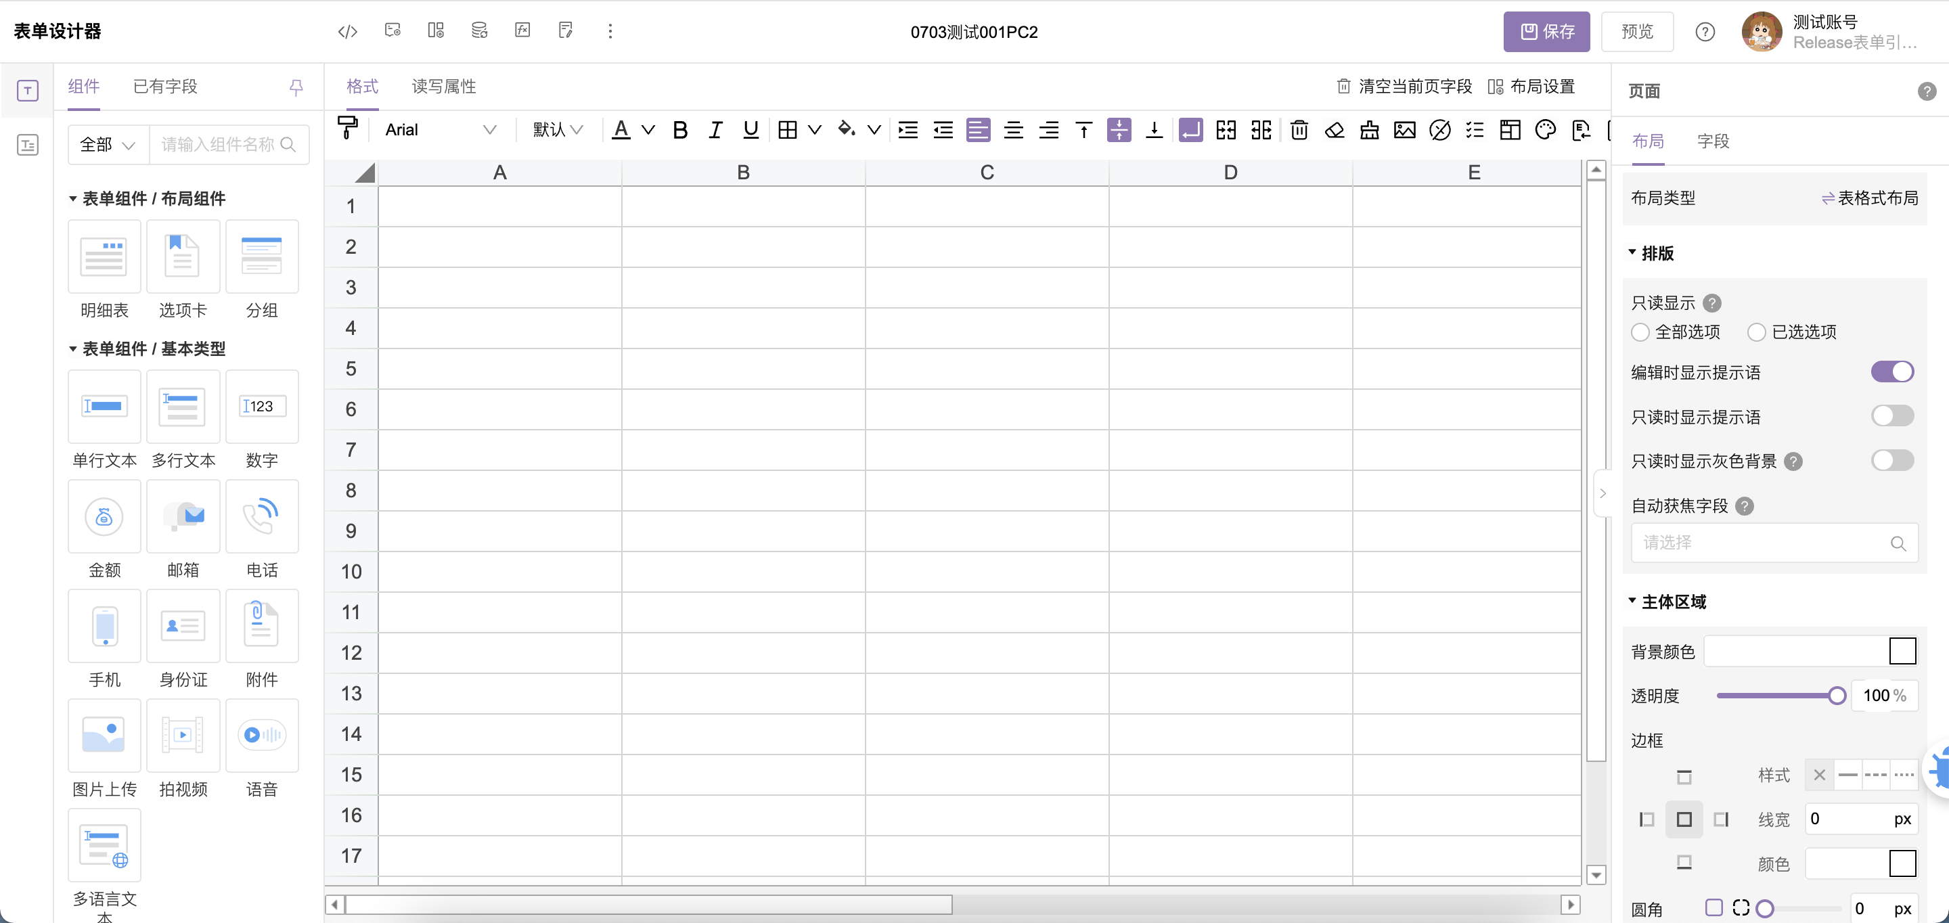The width and height of the screenshot is (1949, 923).
Task: Align text right
Action: (x=1049, y=130)
